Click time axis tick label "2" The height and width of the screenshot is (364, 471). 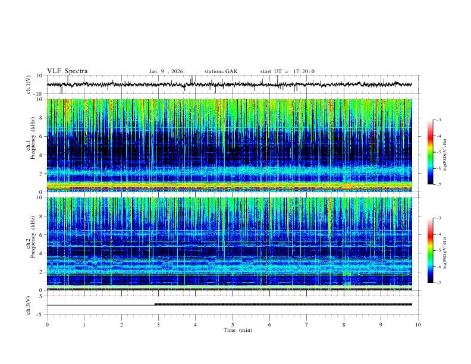pyautogui.click(x=121, y=325)
